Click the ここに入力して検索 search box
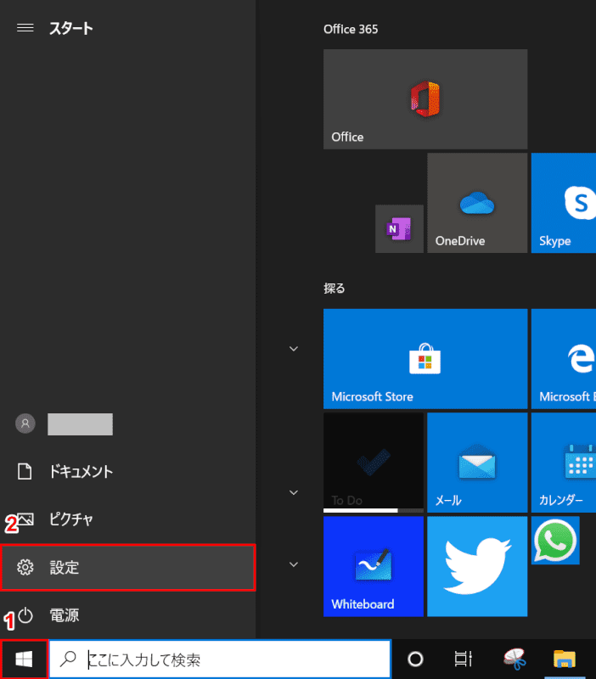596x679 pixels. click(220, 659)
